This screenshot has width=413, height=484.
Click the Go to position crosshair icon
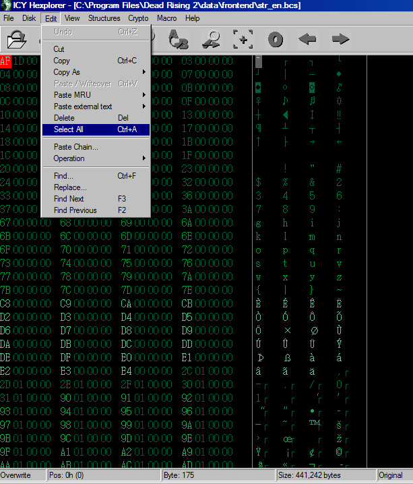coord(243,39)
